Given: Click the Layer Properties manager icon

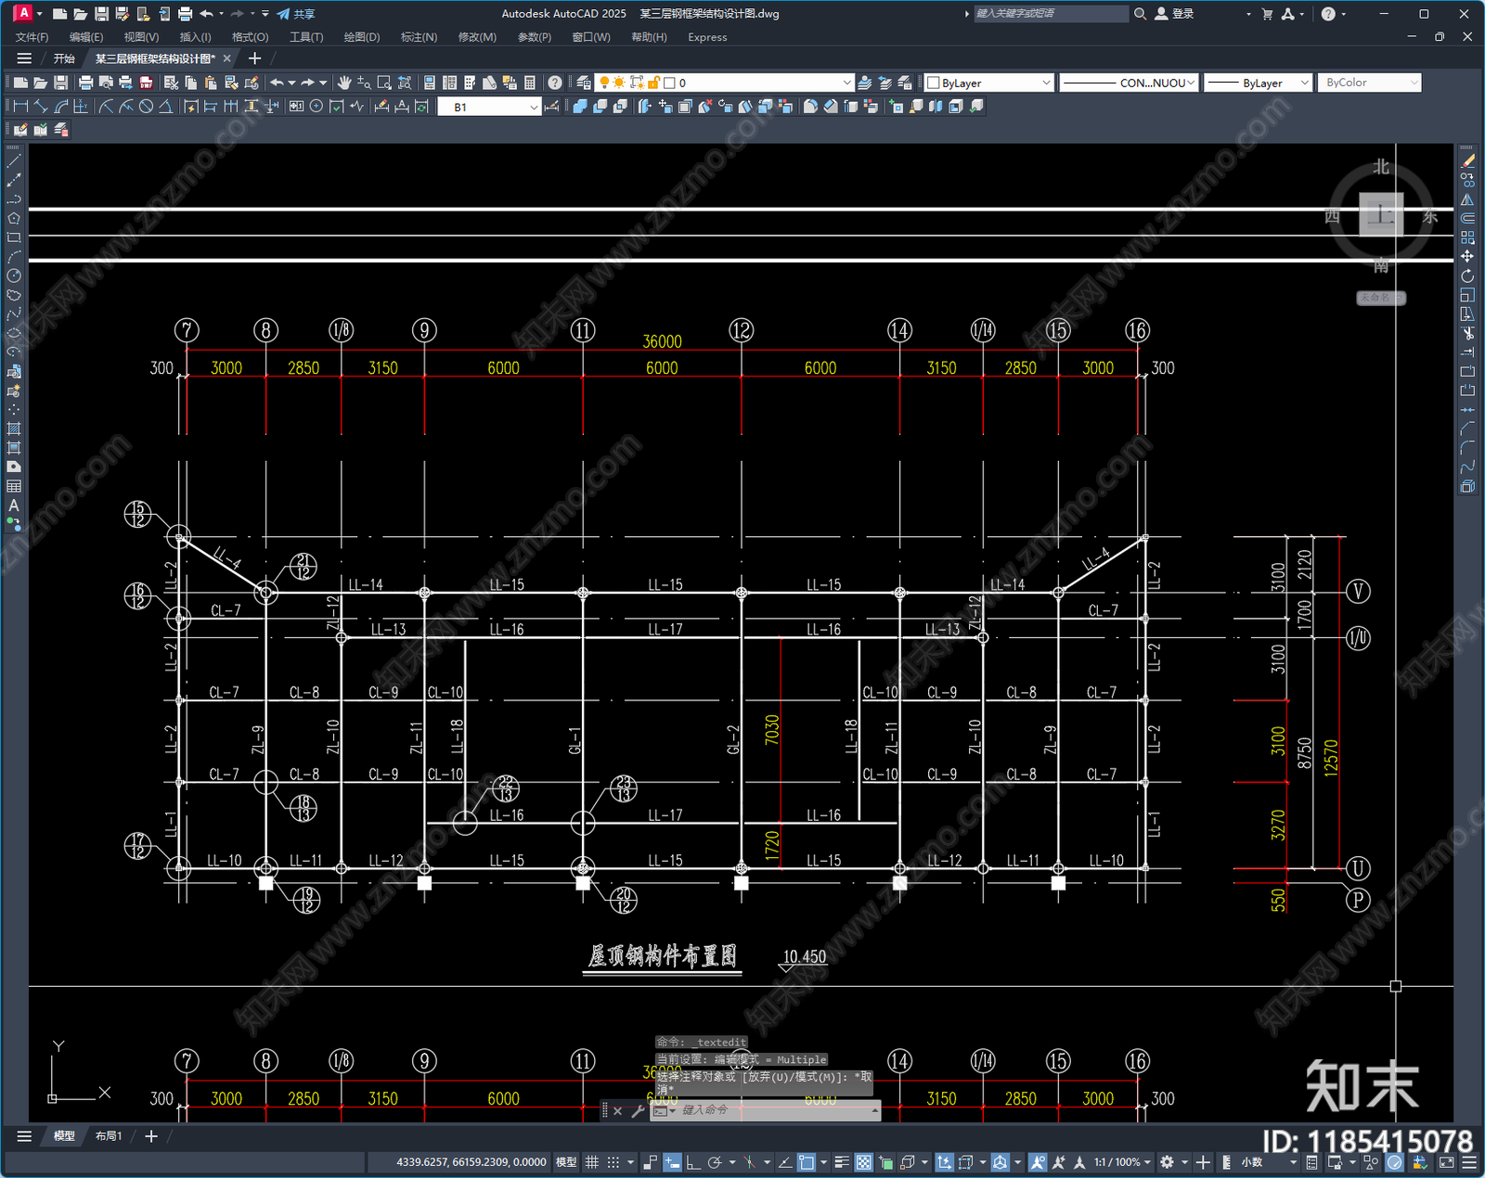Looking at the screenshot, I should [584, 83].
